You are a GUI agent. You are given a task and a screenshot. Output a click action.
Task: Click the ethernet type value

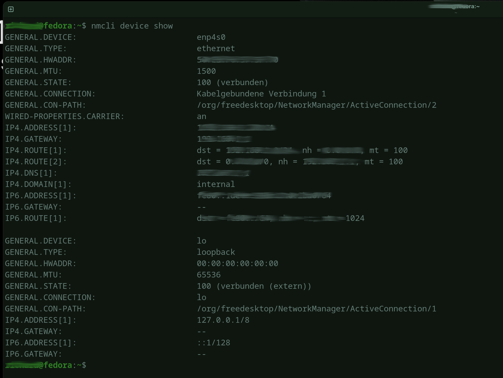(x=216, y=49)
